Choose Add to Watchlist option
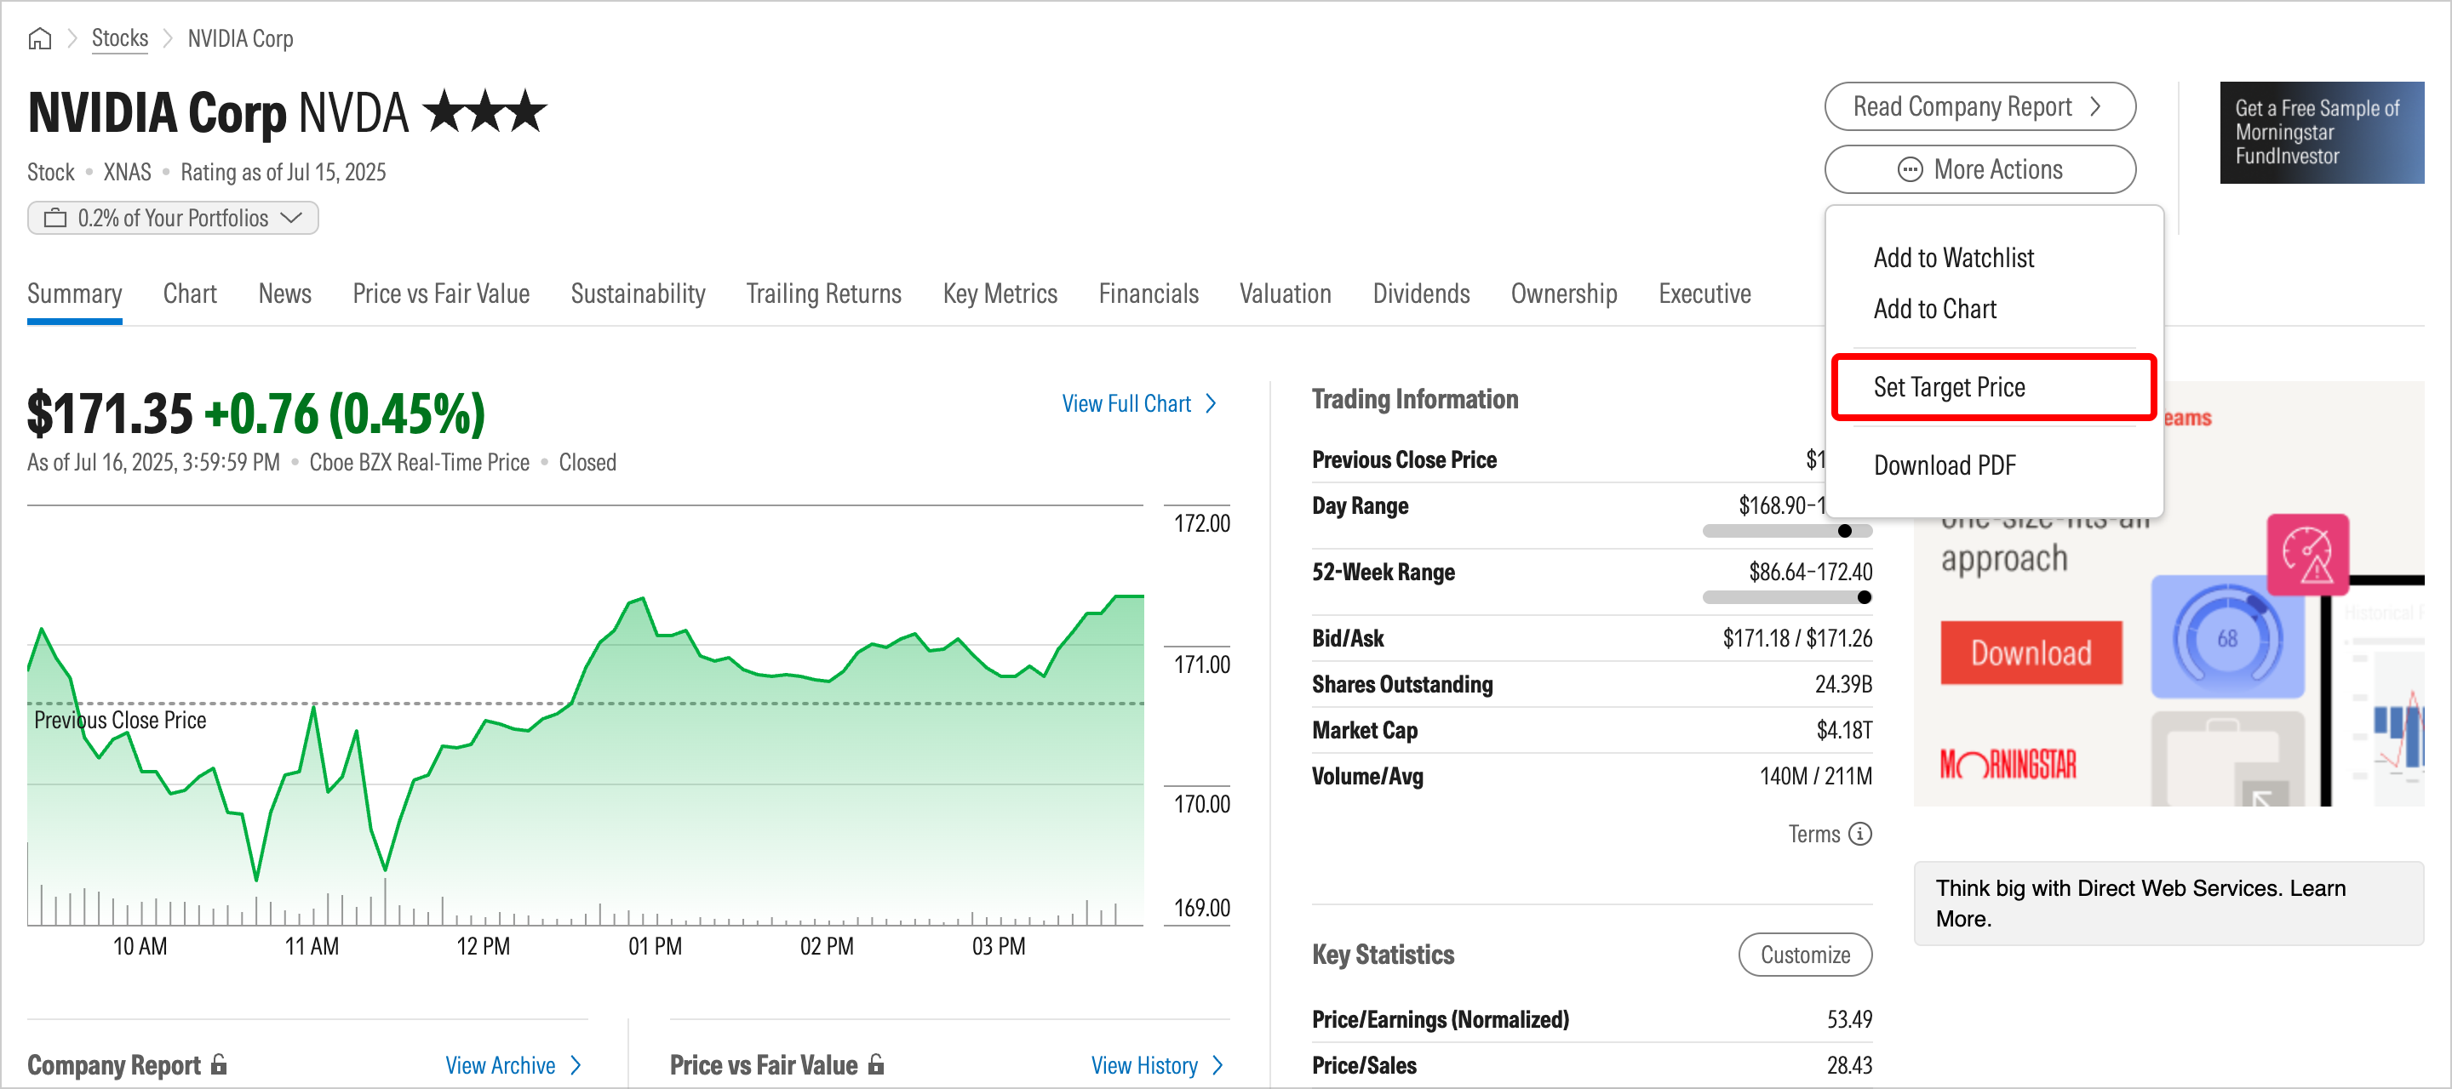 coord(1952,258)
